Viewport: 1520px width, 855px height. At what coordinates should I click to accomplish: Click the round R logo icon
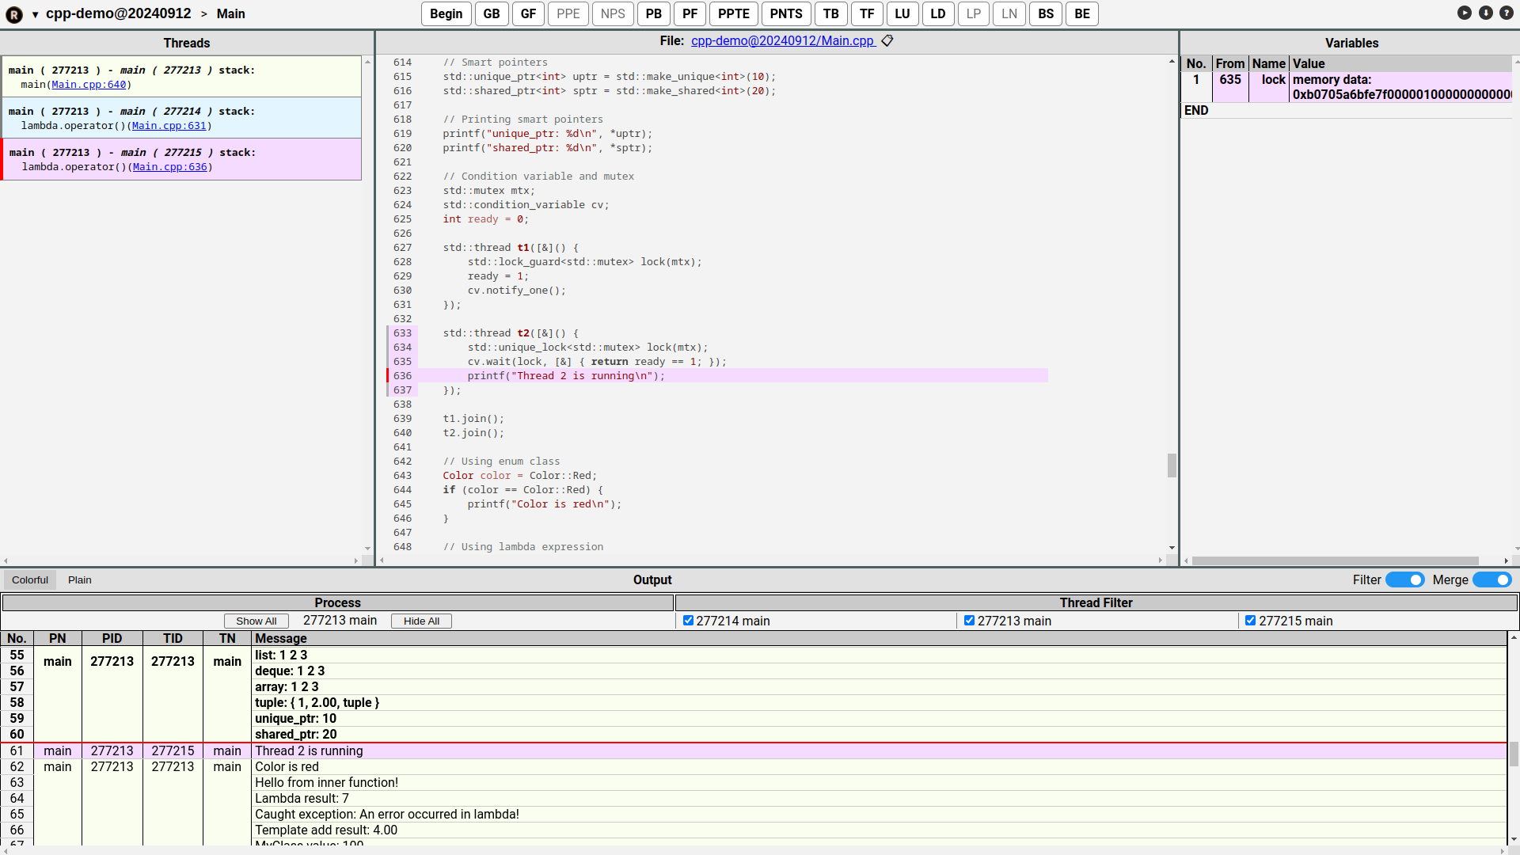pos(14,14)
